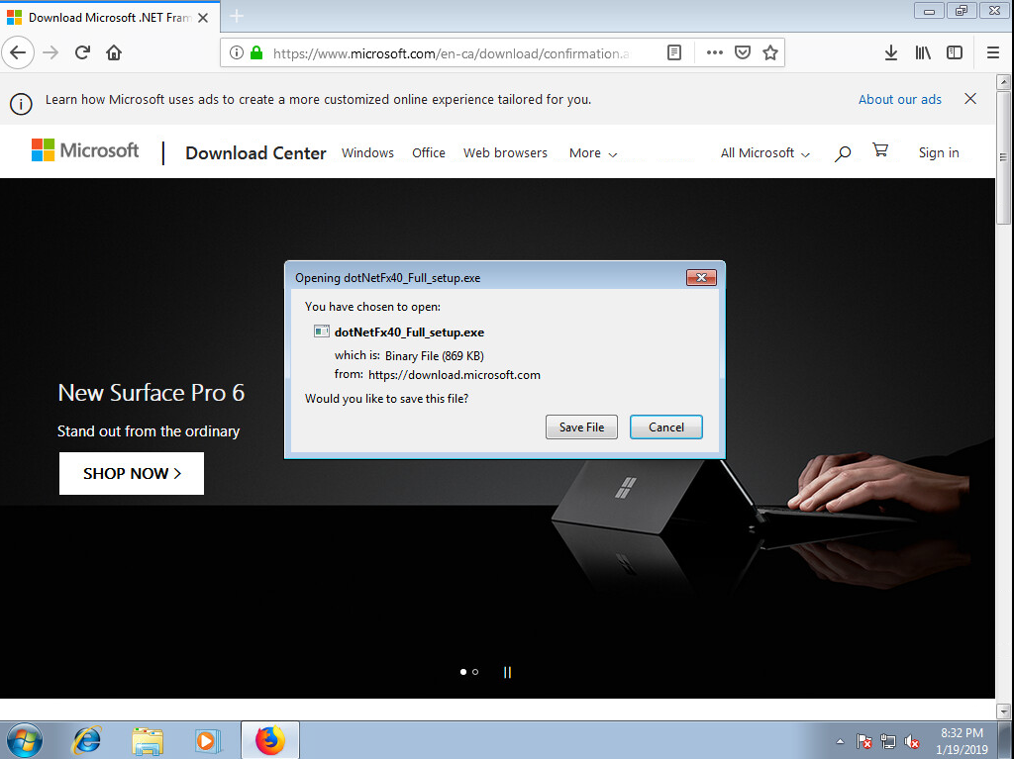The width and height of the screenshot is (1014, 759).
Task: Click the New Surface Pro 6 heading
Action: (151, 393)
